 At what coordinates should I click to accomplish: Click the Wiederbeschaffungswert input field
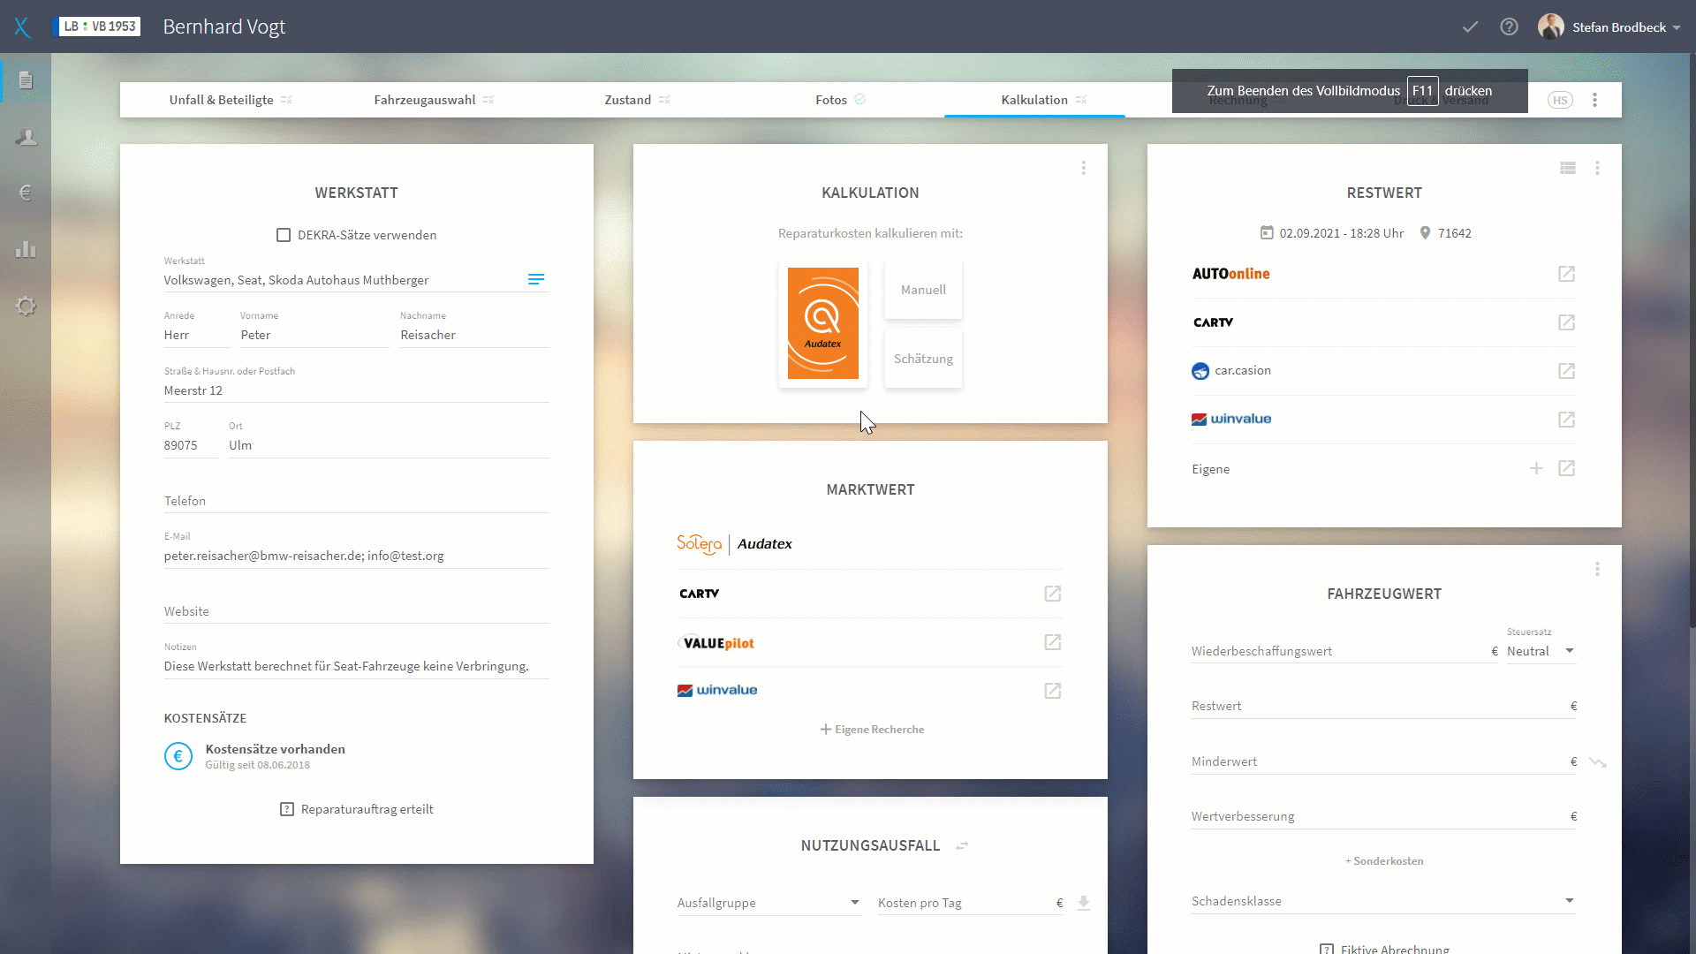1344,651
